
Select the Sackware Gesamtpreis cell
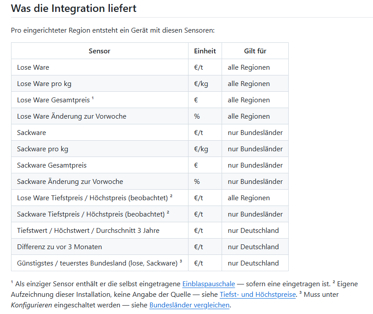pyautogui.click(x=99, y=165)
